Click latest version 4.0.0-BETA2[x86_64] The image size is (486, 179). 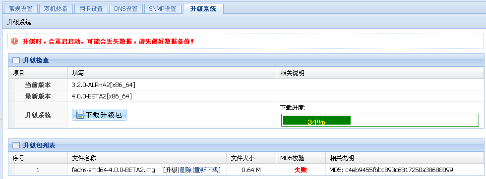click(102, 96)
